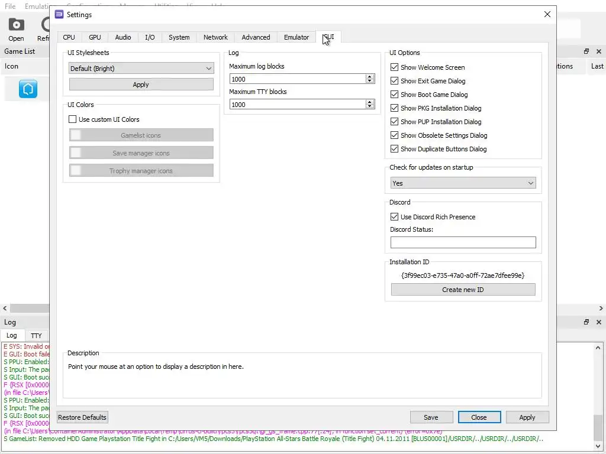
Task: Click Create new ID button
Action: (x=463, y=290)
